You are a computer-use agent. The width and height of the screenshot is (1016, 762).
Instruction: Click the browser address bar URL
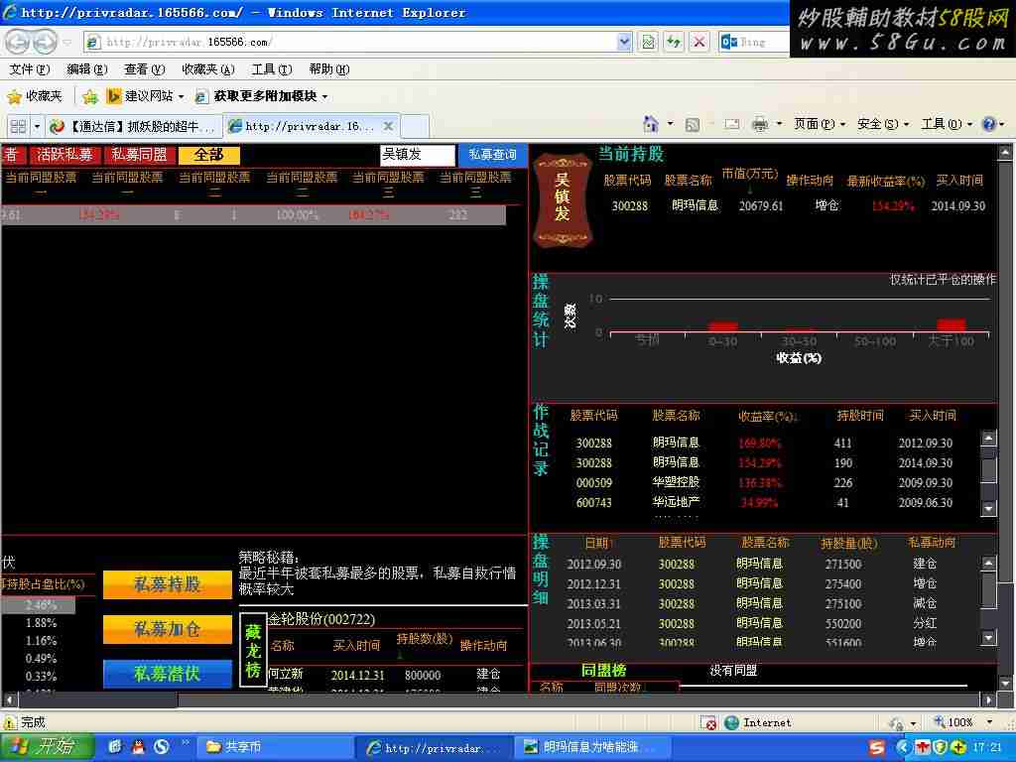350,42
